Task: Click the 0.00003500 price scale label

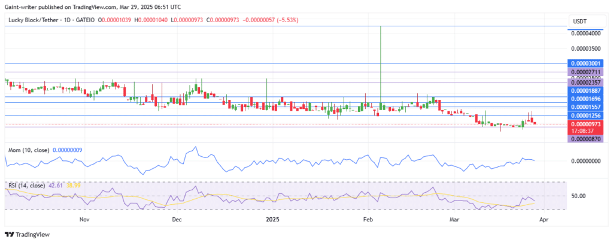Action: (x=586, y=49)
